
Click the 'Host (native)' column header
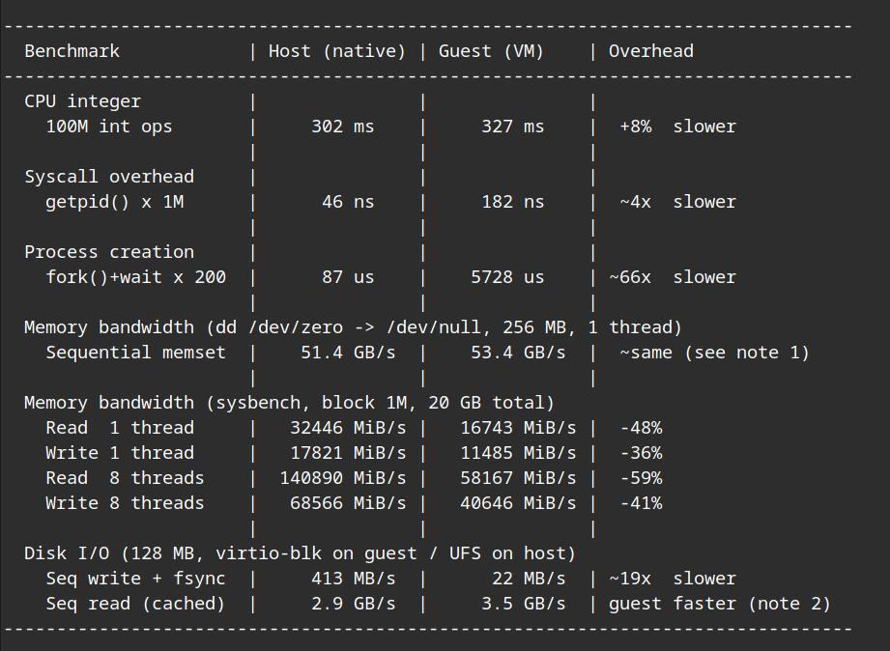click(x=337, y=51)
